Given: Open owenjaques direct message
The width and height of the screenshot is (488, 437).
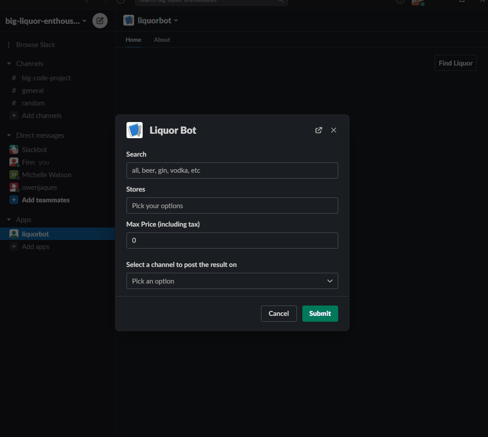Looking at the screenshot, I should pyautogui.click(x=39, y=188).
